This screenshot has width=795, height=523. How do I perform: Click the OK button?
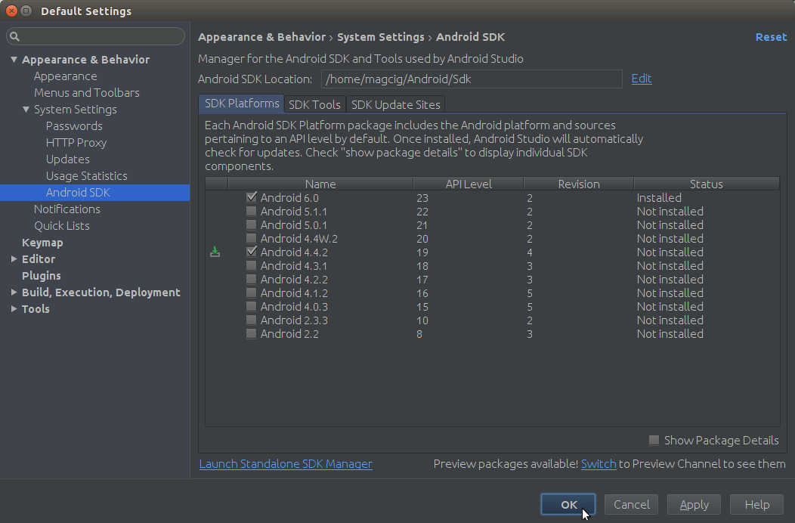(x=568, y=504)
